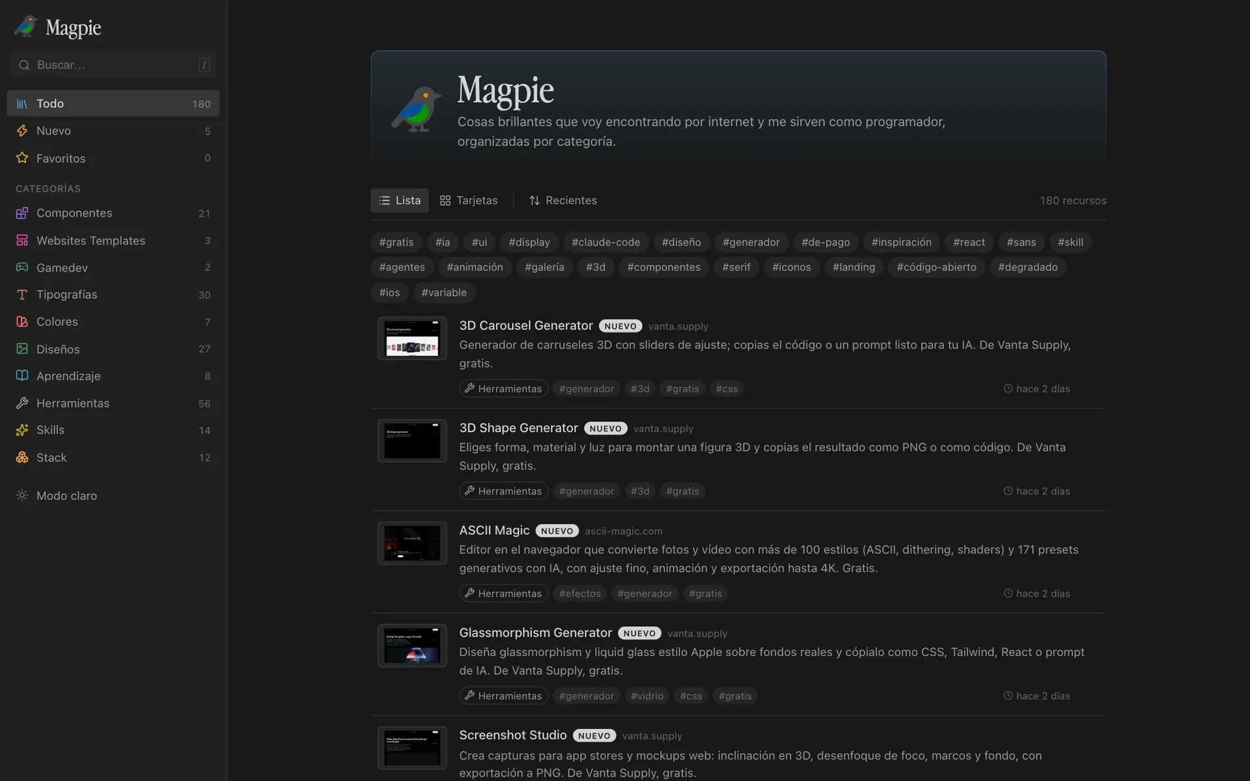Click the Skills sparkle icon
The image size is (1250, 781).
(22, 430)
